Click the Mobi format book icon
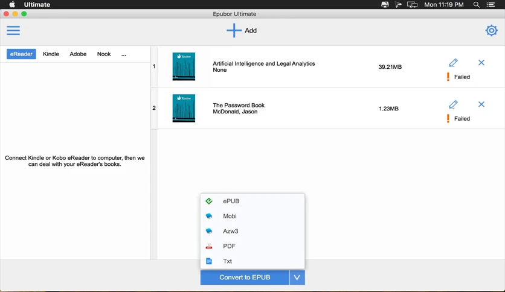The width and height of the screenshot is (505, 292). point(209,216)
